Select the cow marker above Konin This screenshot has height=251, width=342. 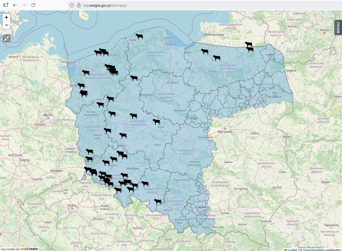coord(156,122)
